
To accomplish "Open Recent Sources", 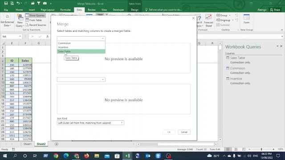I will [x=36, y=25].
